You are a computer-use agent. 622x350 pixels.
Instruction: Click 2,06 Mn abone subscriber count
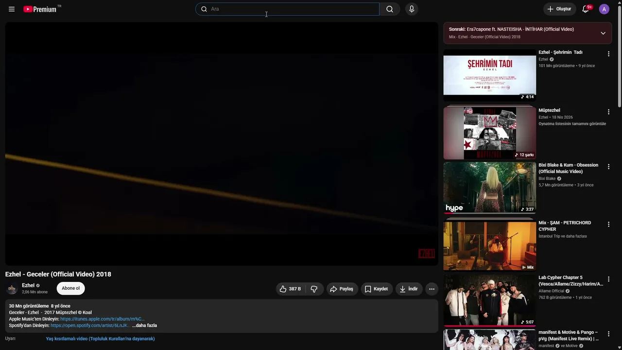point(35,292)
